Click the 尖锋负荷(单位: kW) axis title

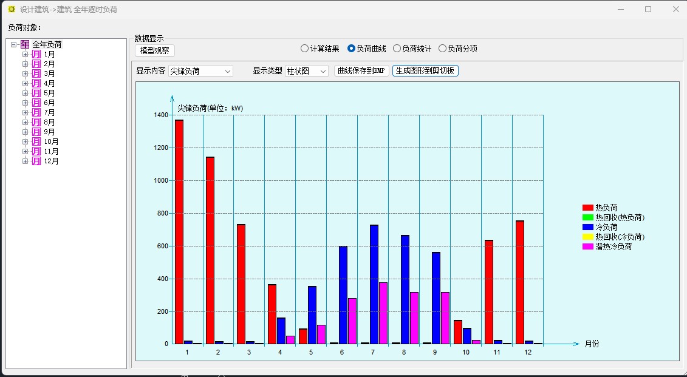[x=210, y=108]
